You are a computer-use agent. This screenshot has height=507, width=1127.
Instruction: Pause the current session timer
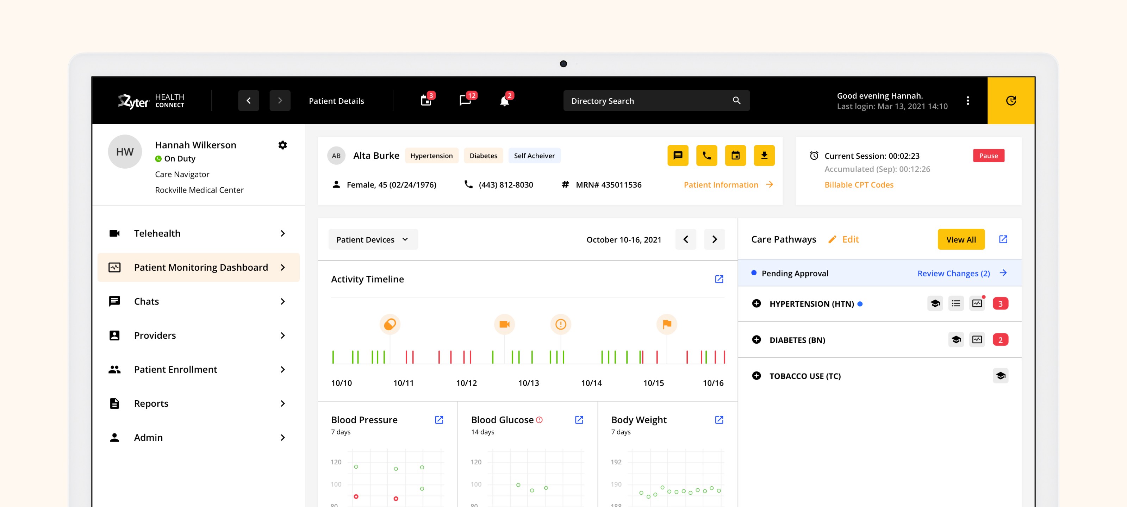click(988, 155)
